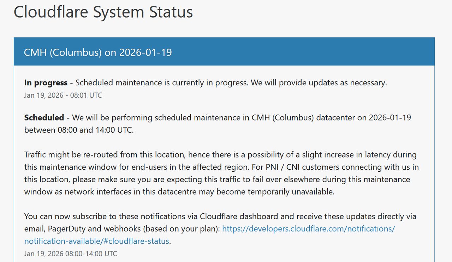Viewport: 452px width, 262px height.
Task: Click "between 08:00 and 14:00 UTC" text
Action: [x=79, y=130]
